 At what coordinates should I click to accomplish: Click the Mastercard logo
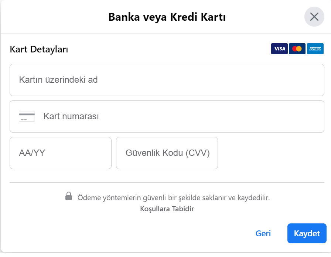click(x=297, y=49)
